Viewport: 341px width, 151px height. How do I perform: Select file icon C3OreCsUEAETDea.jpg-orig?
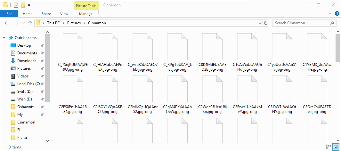click(317, 89)
